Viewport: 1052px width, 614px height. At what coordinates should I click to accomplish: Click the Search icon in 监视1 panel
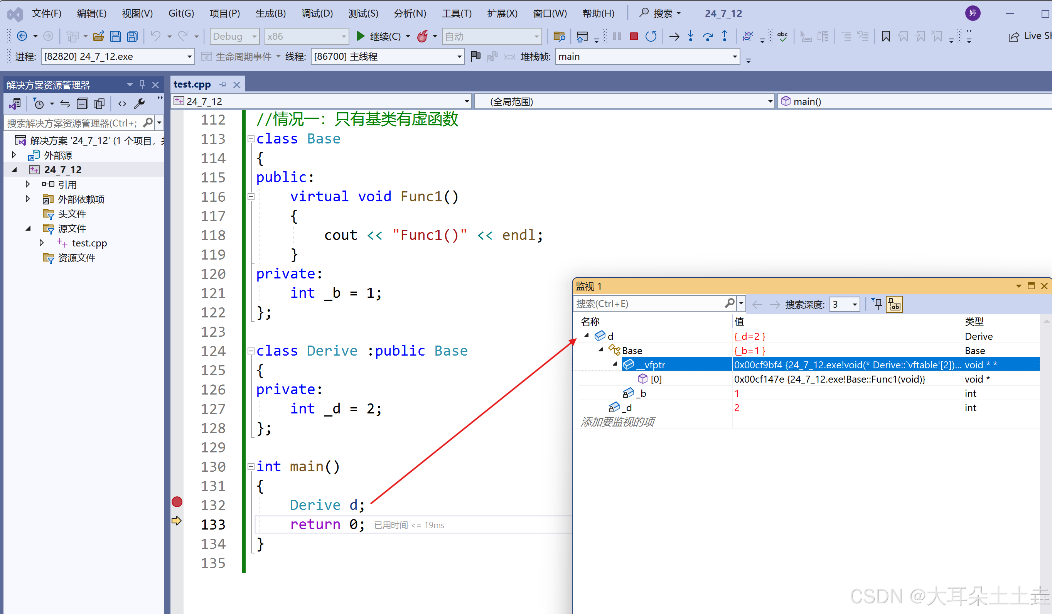point(731,304)
